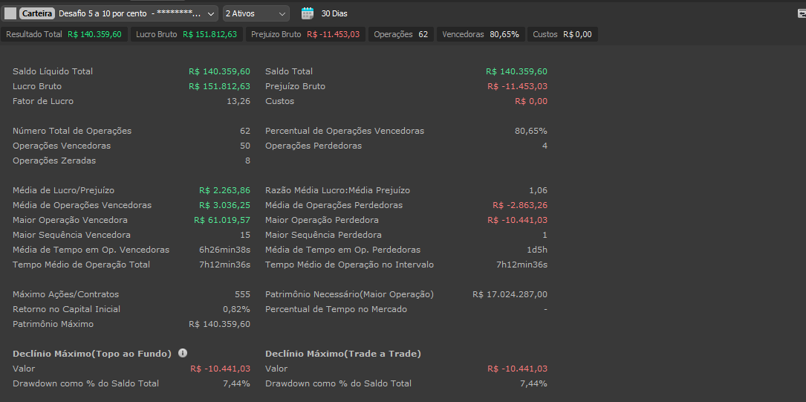Click the Tempo Médio de Operação no Intervalo value
806x402 pixels.
click(521, 265)
